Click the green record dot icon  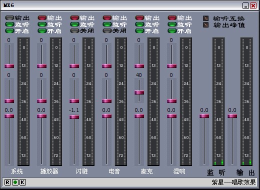15,182
